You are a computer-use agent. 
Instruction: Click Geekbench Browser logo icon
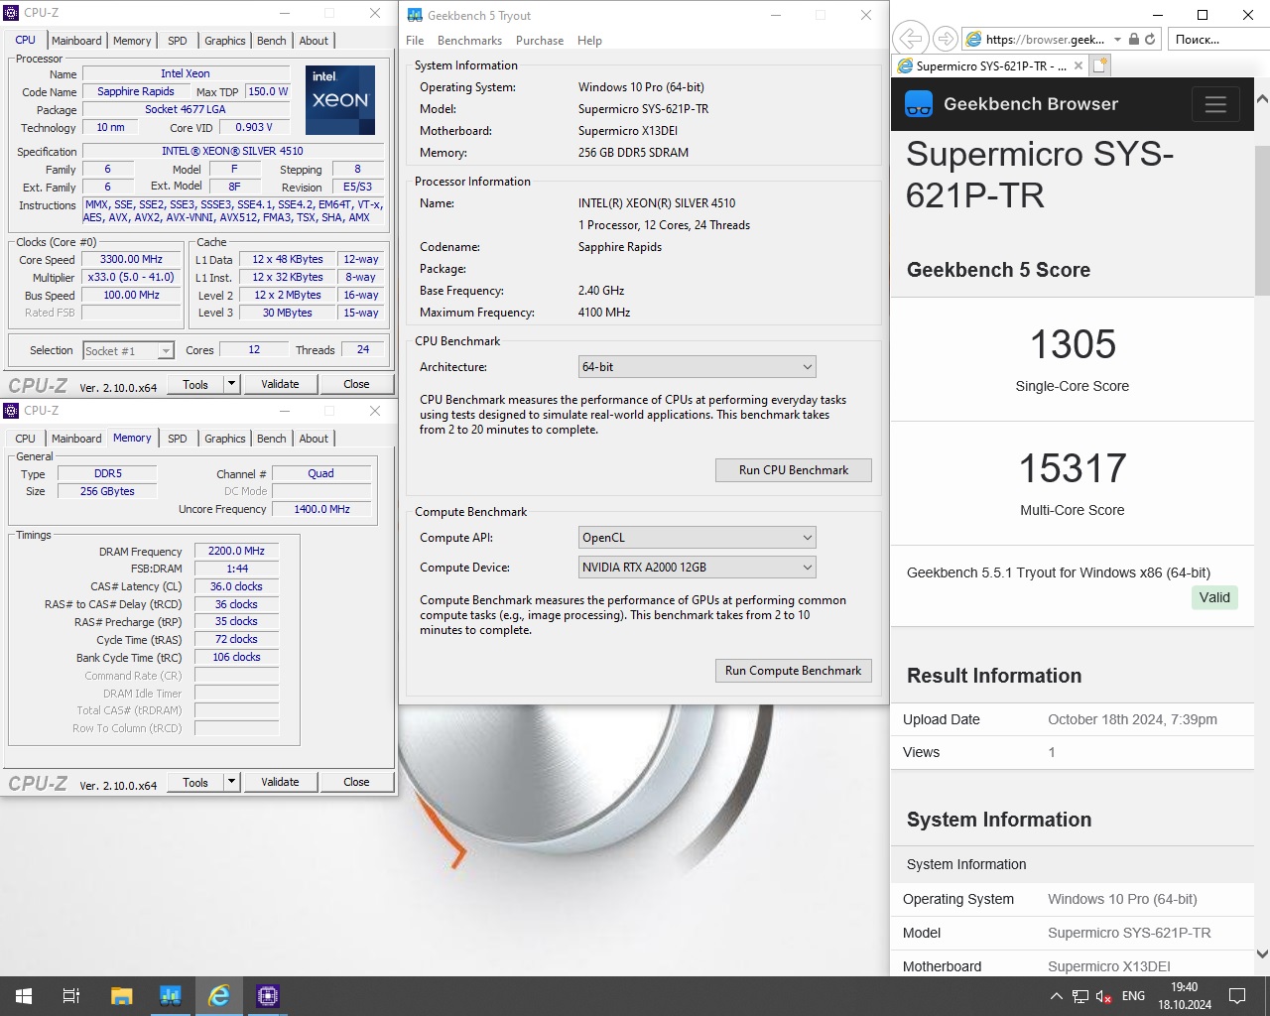[x=919, y=104]
